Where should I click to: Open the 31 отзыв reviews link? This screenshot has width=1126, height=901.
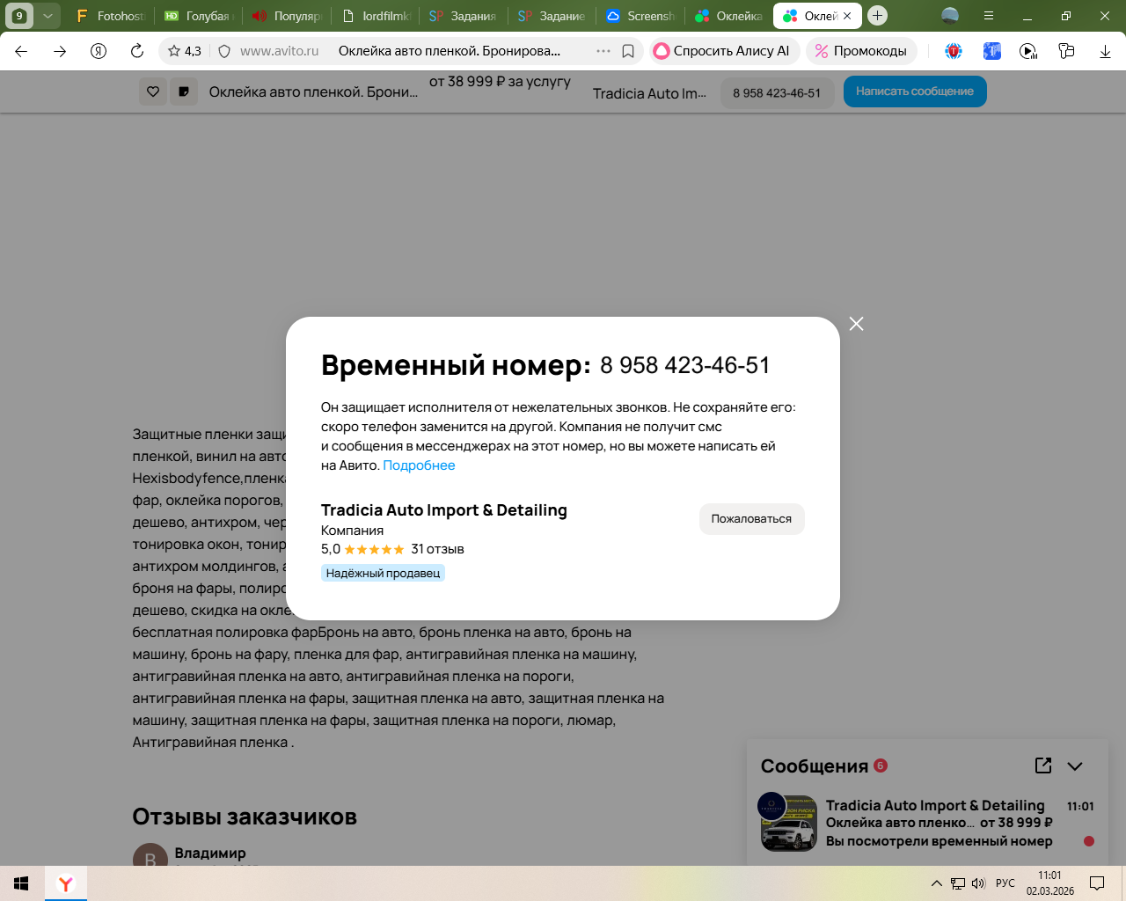coord(437,549)
